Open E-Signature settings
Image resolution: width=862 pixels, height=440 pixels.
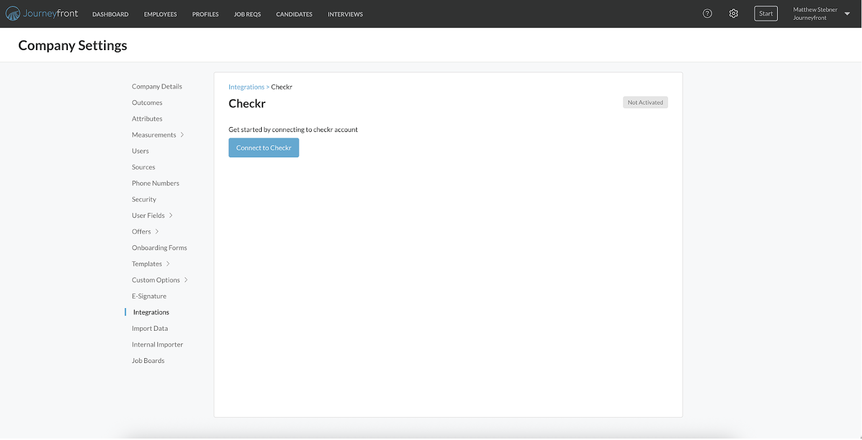149,297
